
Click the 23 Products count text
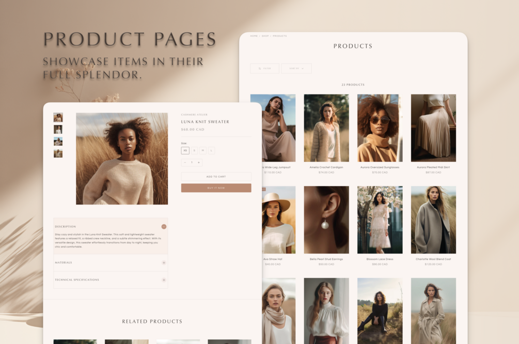point(353,85)
